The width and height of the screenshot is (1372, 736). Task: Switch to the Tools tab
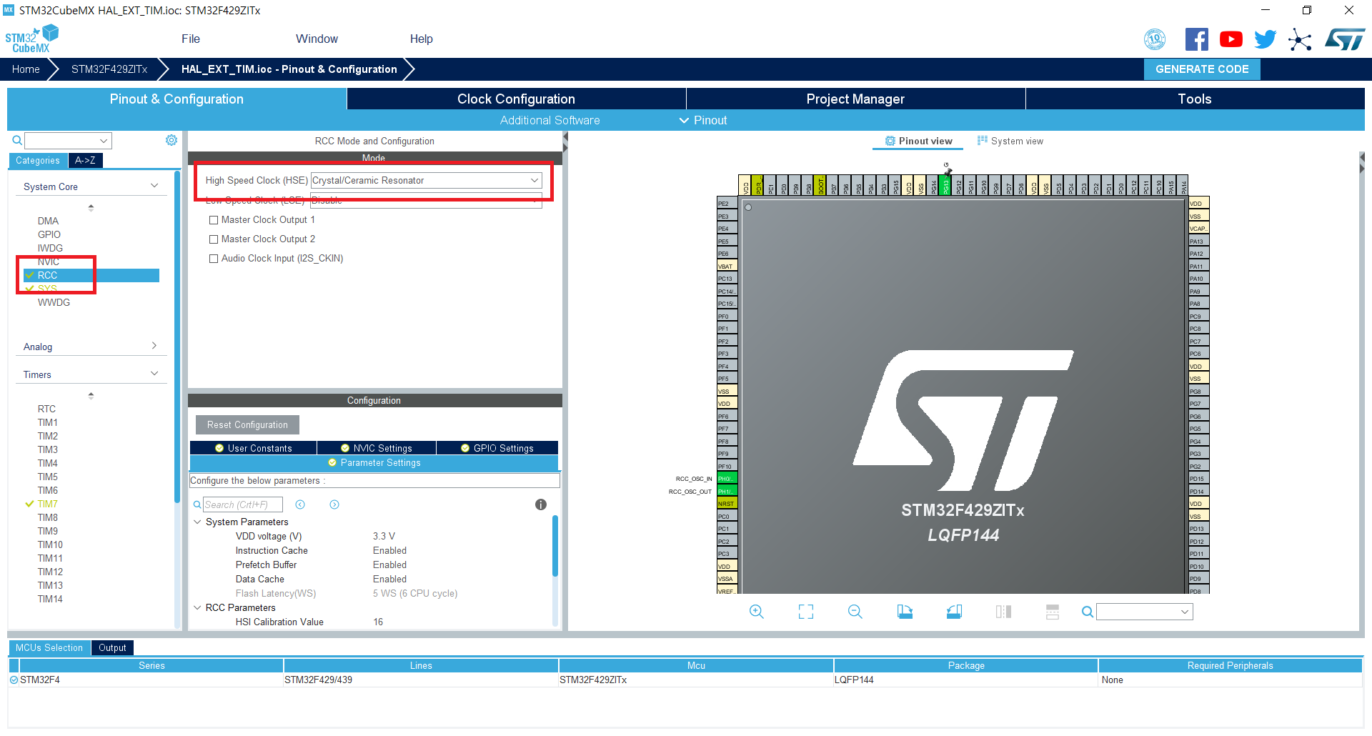pos(1195,99)
